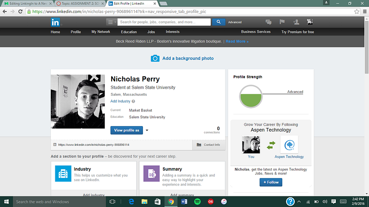
Task: Open iTunes from the taskbar
Action: tap(224, 201)
